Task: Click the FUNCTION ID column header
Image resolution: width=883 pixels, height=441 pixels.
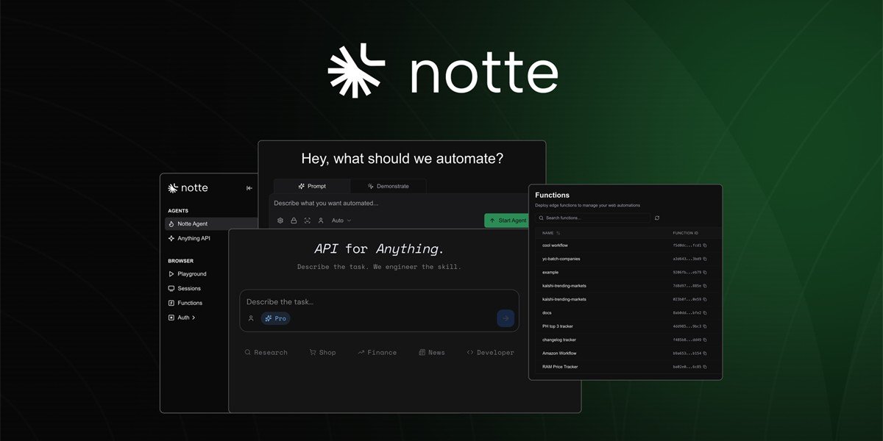Action: click(x=686, y=233)
